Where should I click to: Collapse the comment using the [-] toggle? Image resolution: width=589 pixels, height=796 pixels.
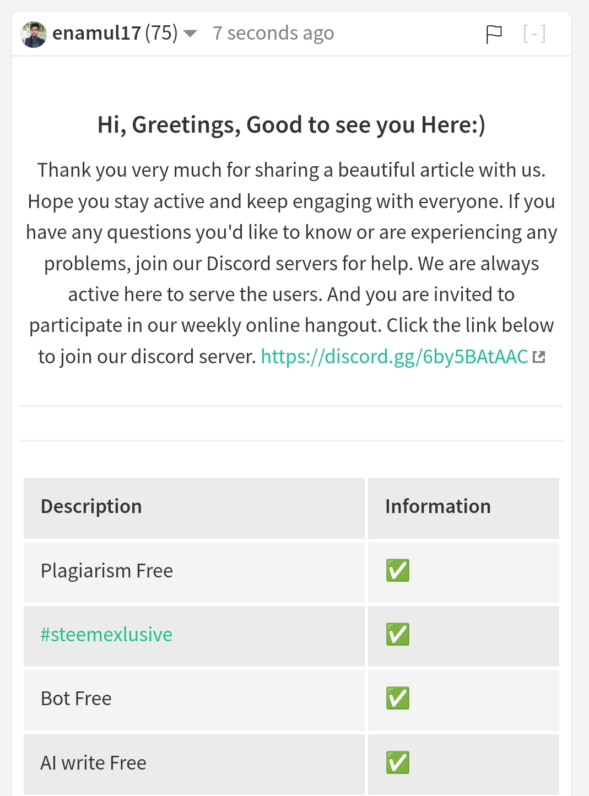[534, 34]
